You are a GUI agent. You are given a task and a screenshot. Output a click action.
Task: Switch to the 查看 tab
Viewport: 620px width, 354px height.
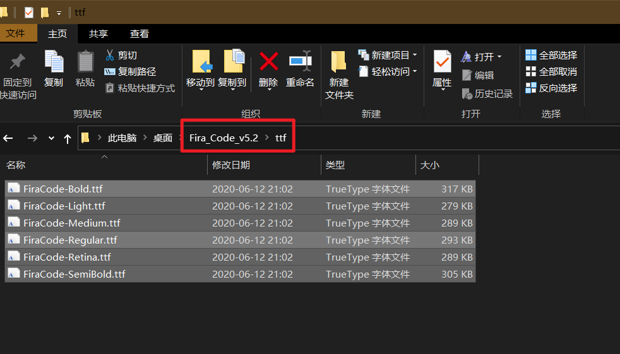pos(140,34)
